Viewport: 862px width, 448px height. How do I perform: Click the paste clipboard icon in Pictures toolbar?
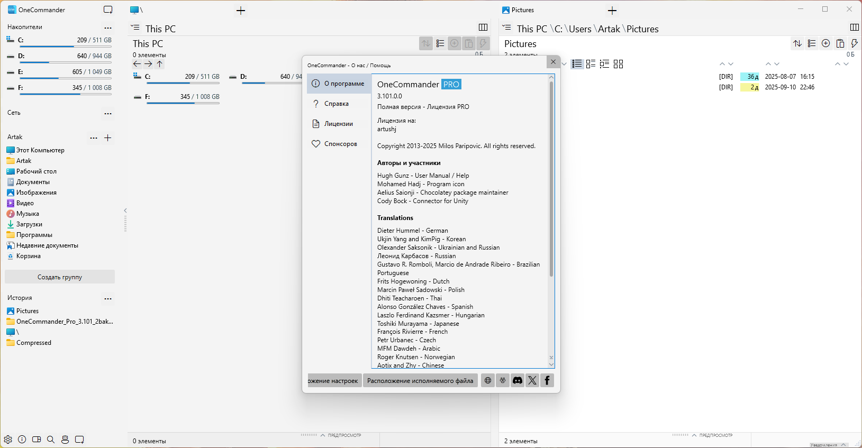840,43
